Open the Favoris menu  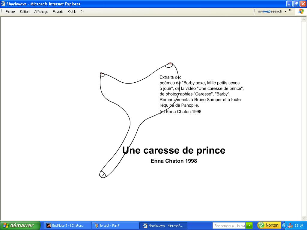tap(58, 12)
